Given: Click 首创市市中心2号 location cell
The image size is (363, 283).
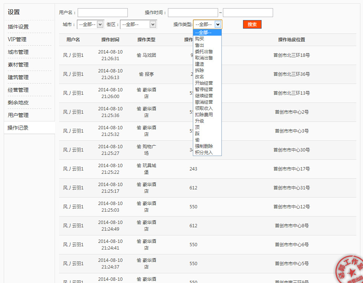Looking at the screenshot, I should click(292, 112).
